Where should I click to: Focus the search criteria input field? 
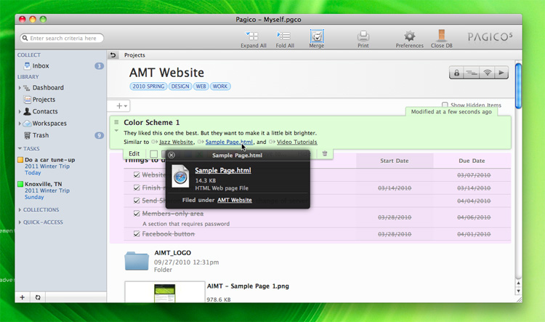[x=63, y=38]
